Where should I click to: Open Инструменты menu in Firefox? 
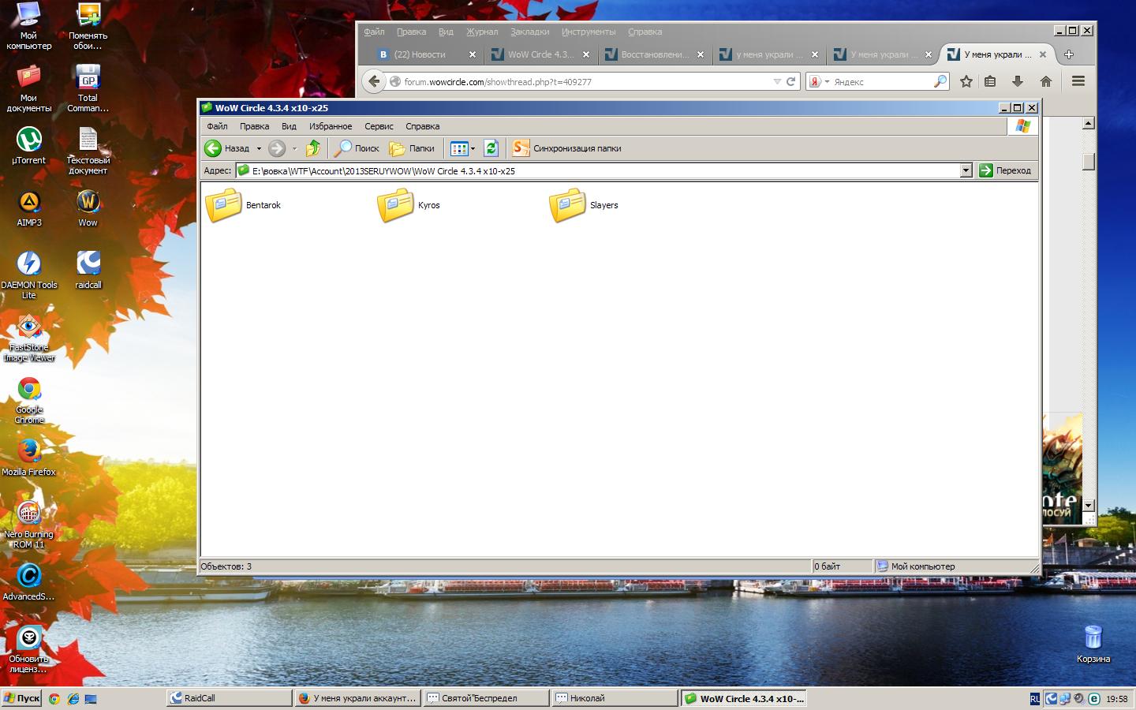[589, 32]
